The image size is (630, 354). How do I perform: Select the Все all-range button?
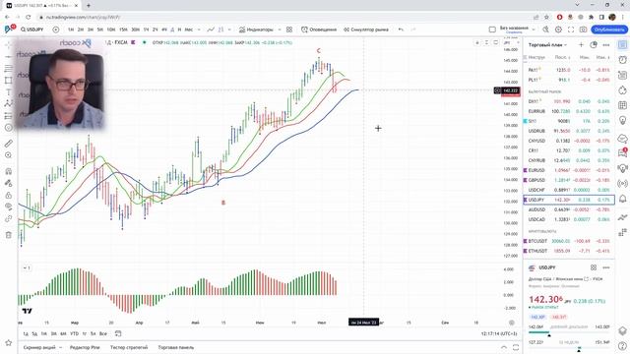103,333
